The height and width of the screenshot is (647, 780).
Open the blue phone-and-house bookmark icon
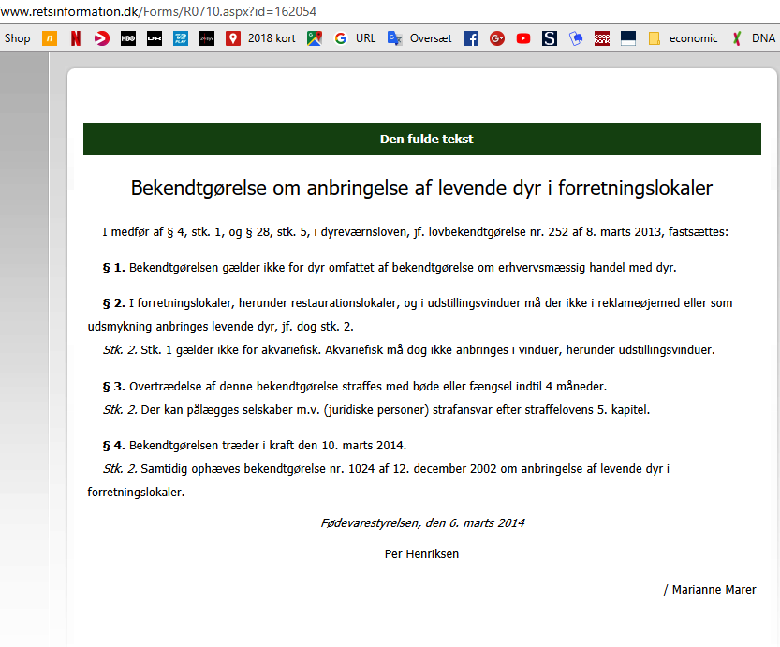(x=576, y=38)
